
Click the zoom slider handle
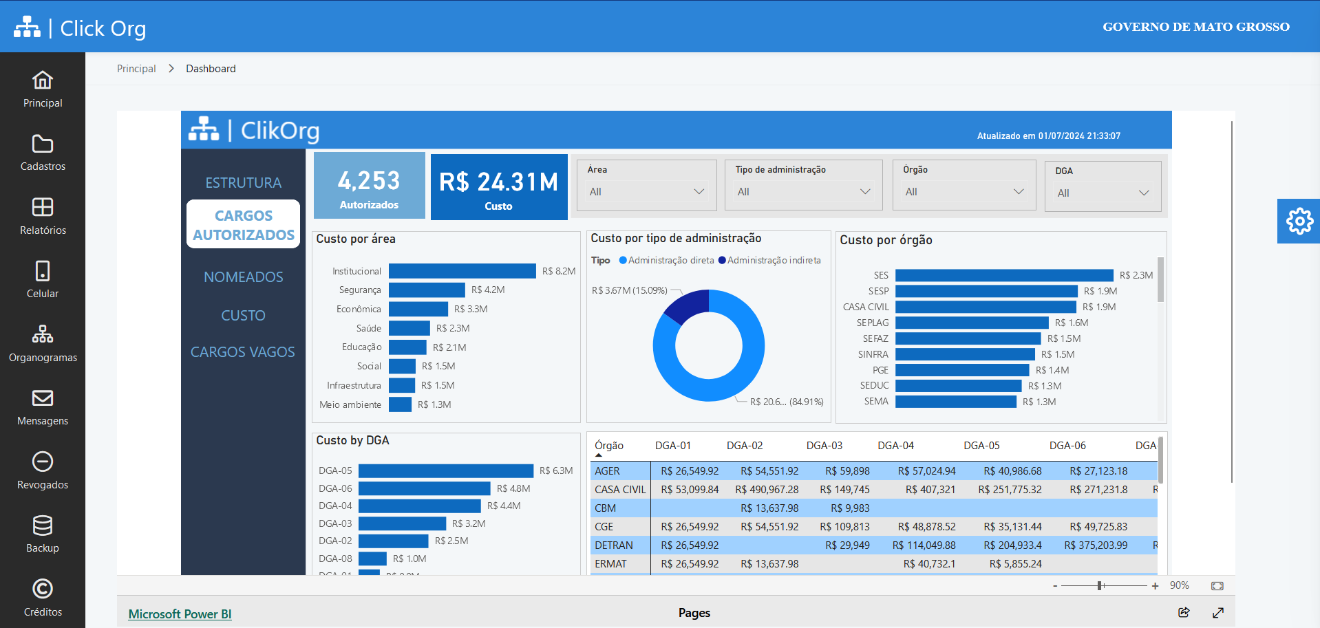(1100, 585)
